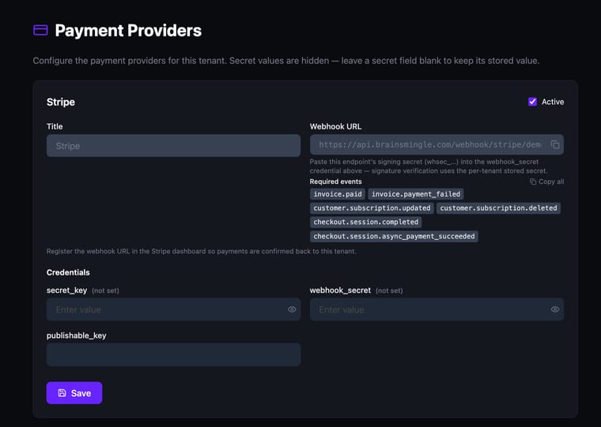The width and height of the screenshot is (601, 427).
Task: Click the customer.subscription.deleted event tag
Action: point(498,208)
